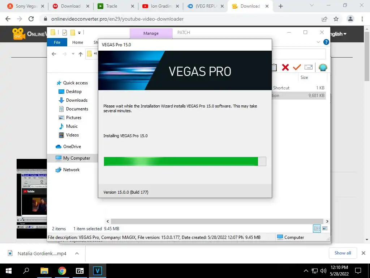The width and height of the screenshot is (370, 278).
Task: Open the Manage tab in Explorer
Action: click(x=151, y=33)
